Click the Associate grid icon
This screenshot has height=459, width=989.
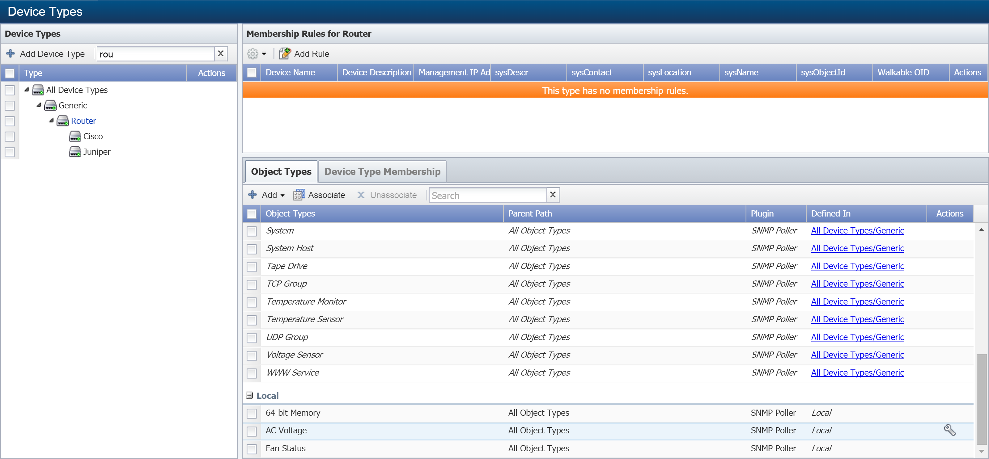[x=299, y=195]
